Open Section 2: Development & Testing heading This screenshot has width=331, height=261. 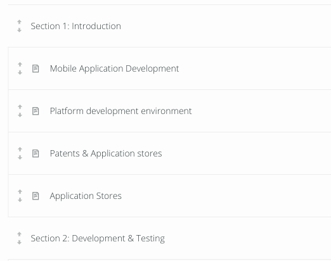tap(98, 238)
